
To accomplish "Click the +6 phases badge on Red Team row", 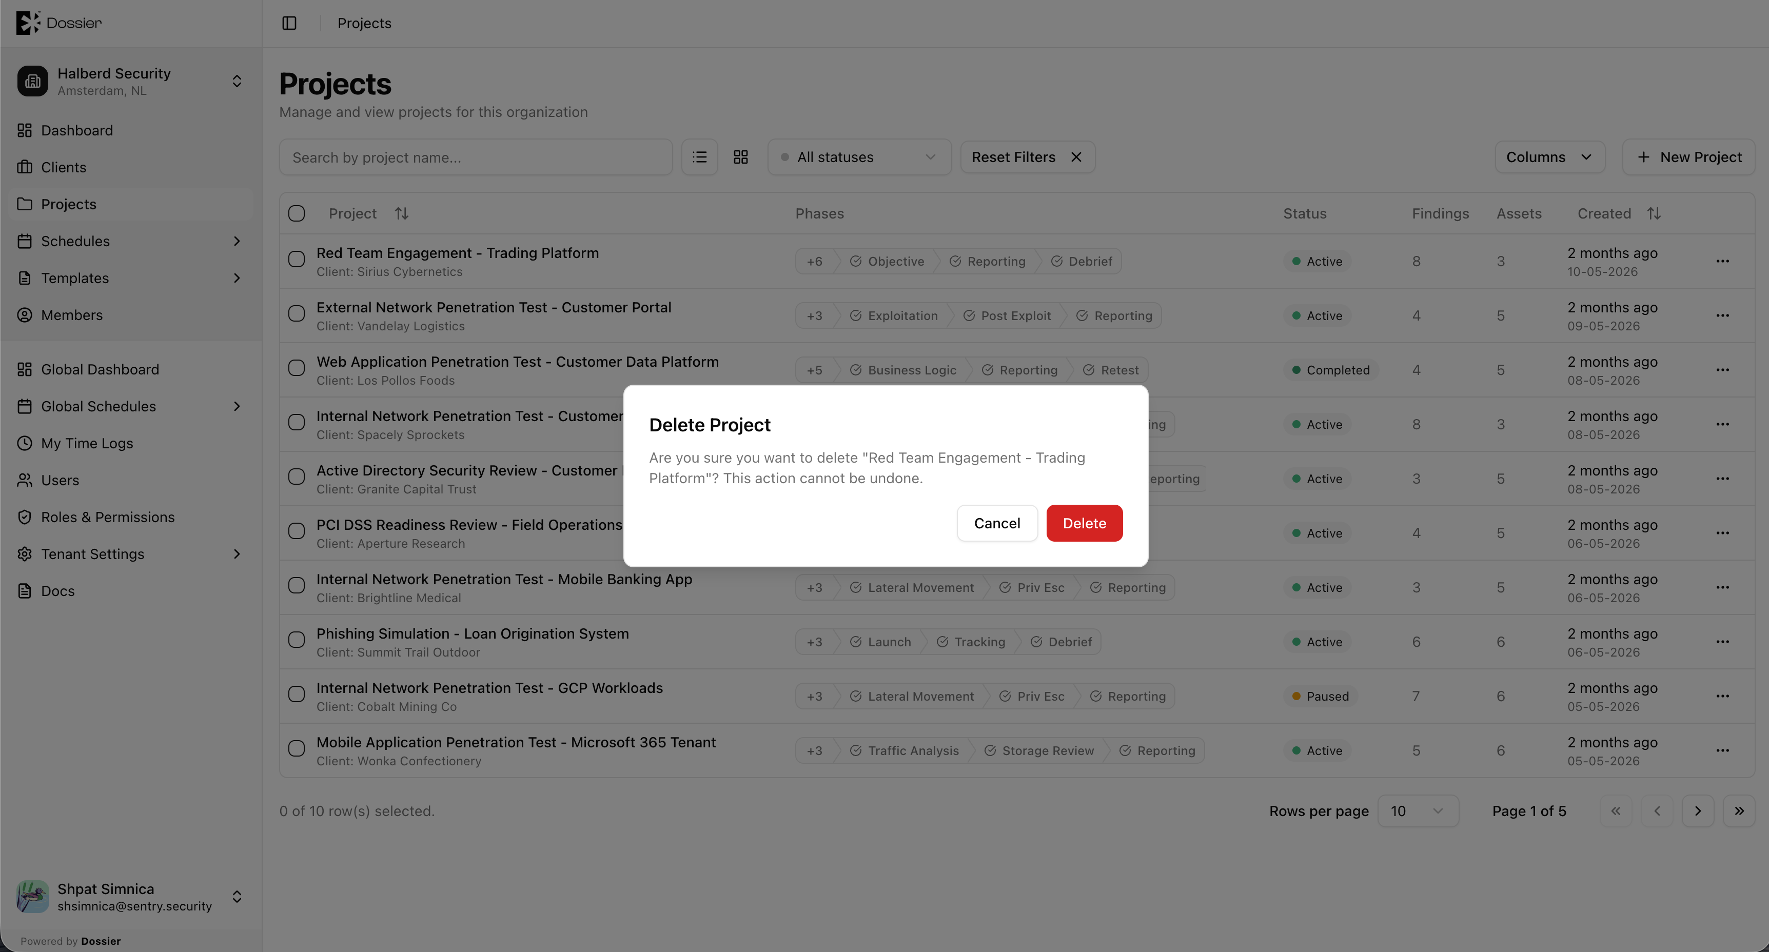I will [814, 262].
